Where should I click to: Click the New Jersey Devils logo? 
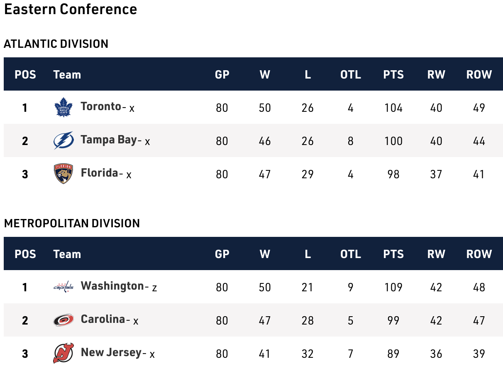(63, 353)
